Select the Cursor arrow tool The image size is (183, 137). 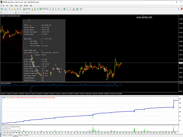[x=2, y=13]
